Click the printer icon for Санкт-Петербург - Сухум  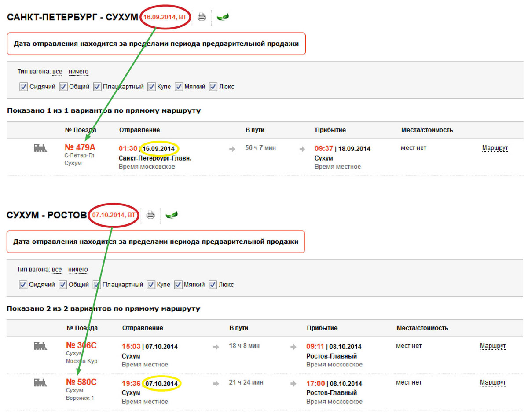[x=202, y=17]
